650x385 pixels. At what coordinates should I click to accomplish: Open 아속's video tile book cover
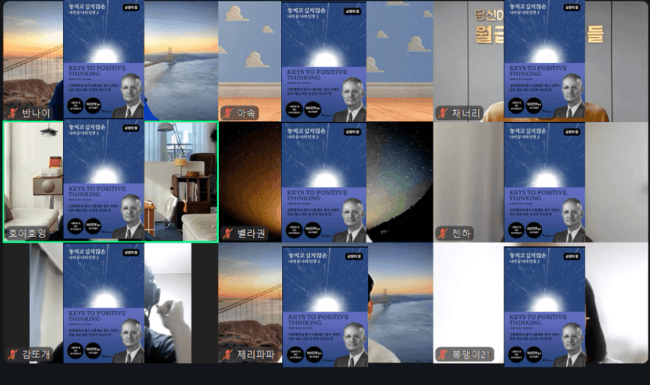pyautogui.click(x=324, y=62)
